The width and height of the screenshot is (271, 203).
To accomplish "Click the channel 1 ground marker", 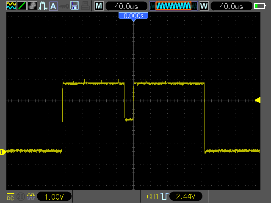I will point(3,152).
